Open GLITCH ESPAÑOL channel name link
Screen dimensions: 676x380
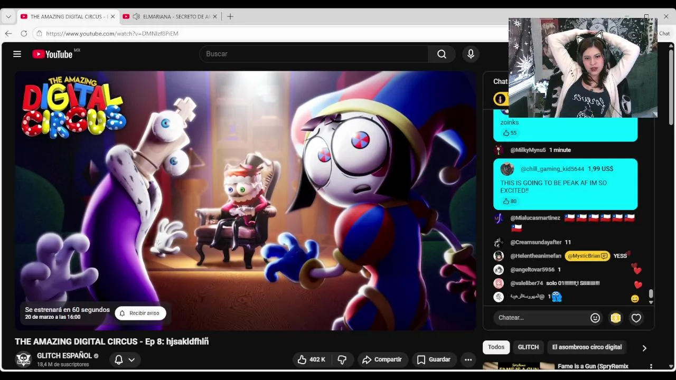(x=64, y=356)
